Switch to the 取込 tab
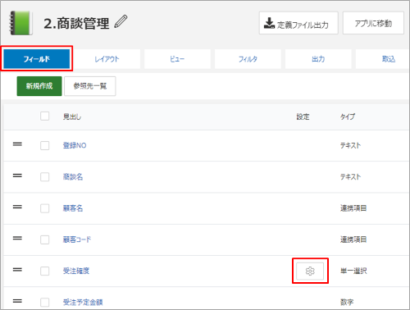The height and width of the screenshot is (310, 410). [x=383, y=59]
